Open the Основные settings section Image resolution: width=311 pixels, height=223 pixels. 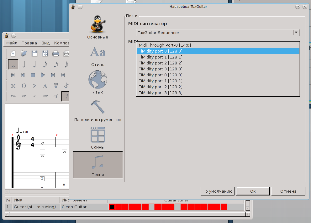click(98, 27)
